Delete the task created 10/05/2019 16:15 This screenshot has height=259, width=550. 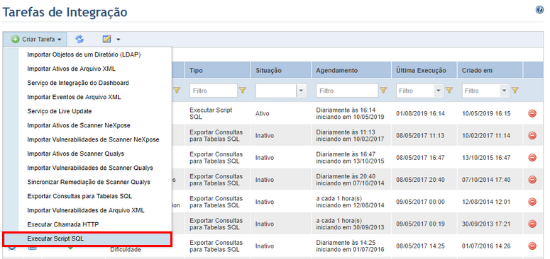[532, 113]
